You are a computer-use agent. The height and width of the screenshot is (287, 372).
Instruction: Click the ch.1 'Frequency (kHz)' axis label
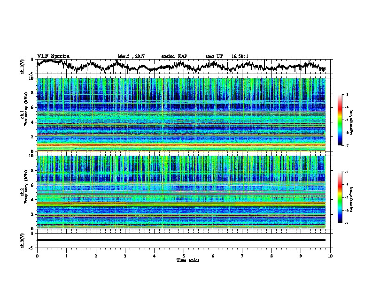click(x=26, y=109)
